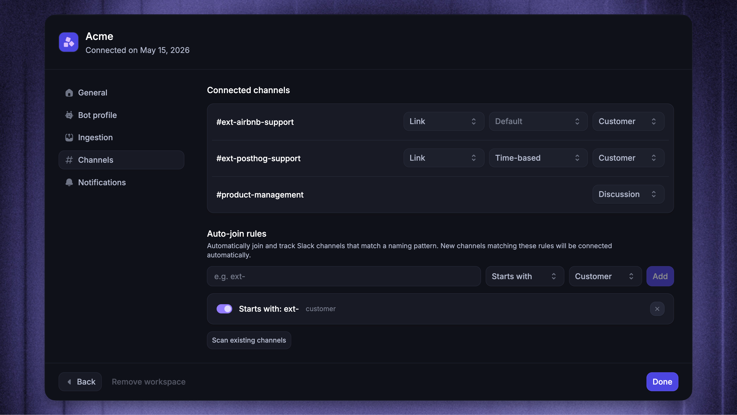Click the #product-management channel name
The height and width of the screenshot is (415, 737).
click(260, 195)
